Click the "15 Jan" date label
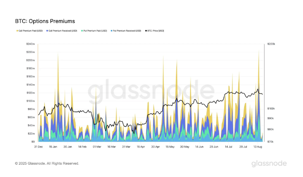 coord(53,147)
